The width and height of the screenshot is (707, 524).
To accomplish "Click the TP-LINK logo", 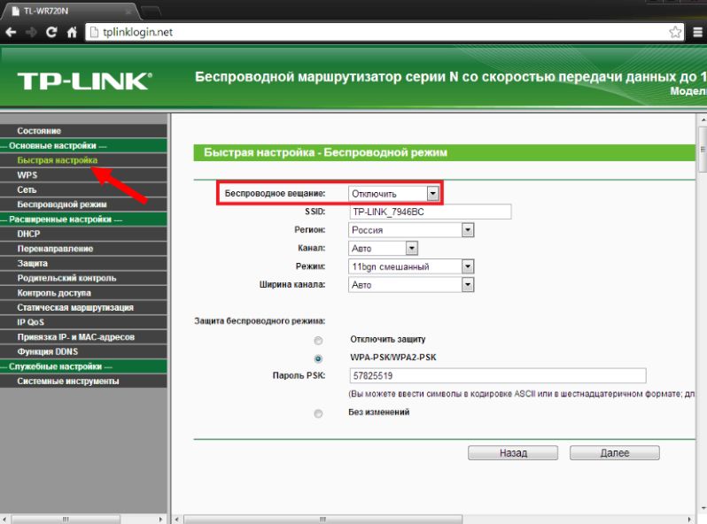I will pos(85,81).
